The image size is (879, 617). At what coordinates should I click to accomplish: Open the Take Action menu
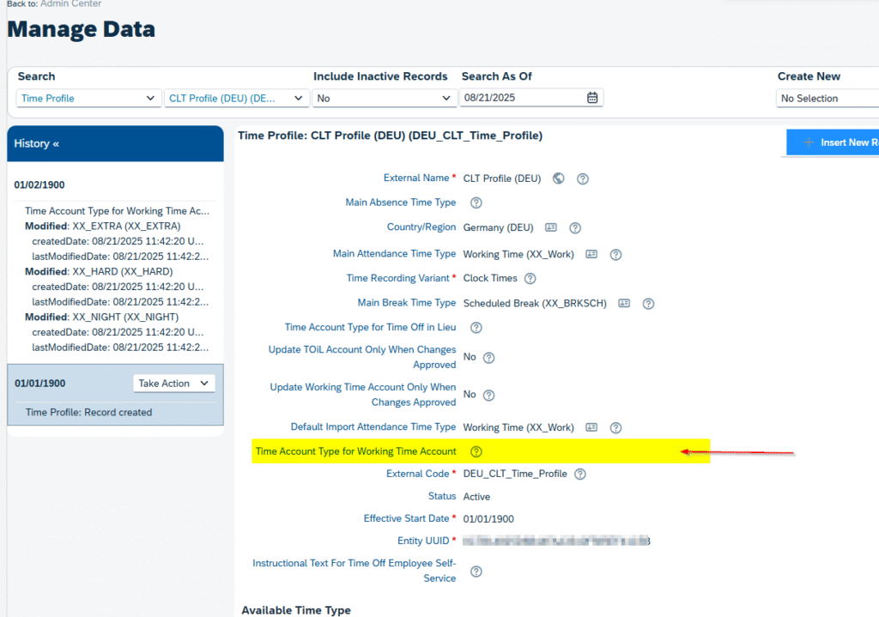174,384
